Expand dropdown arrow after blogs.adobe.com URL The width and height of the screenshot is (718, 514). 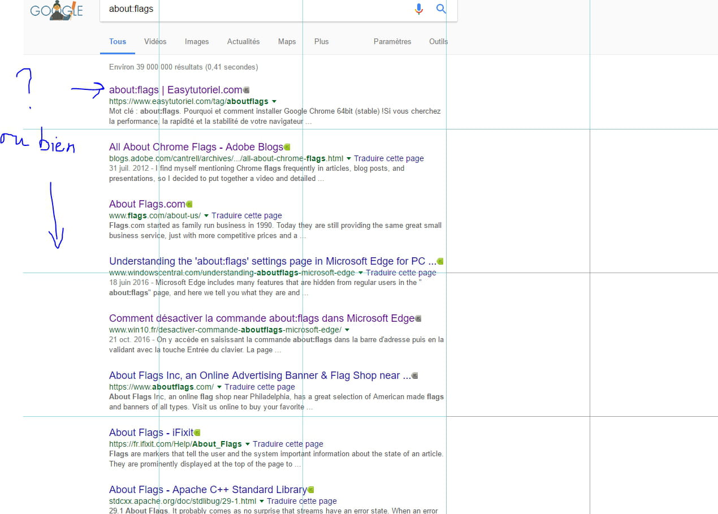349,159
